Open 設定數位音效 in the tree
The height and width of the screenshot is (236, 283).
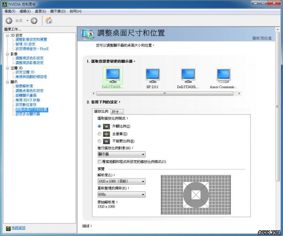(26, 104)
